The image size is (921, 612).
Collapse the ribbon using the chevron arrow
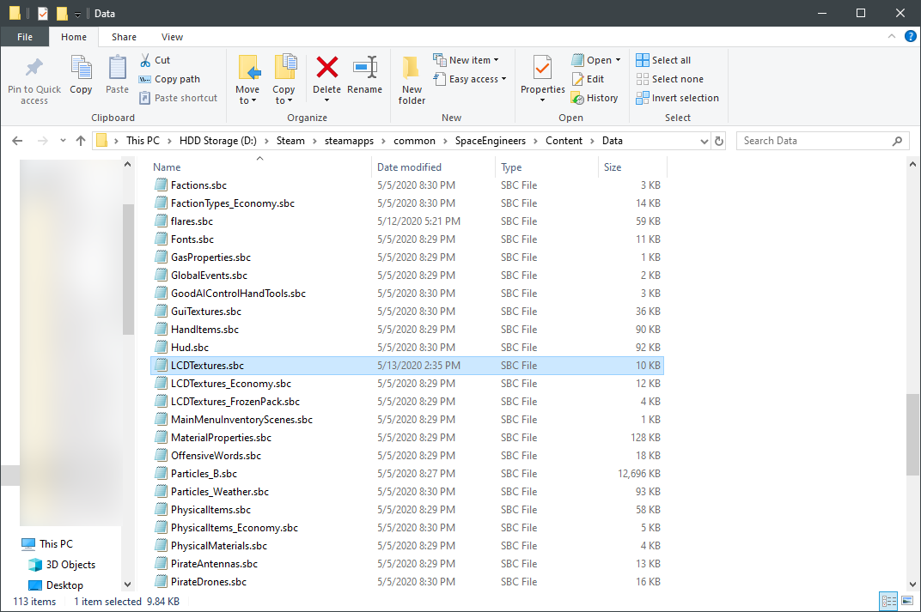click(891, 37)
